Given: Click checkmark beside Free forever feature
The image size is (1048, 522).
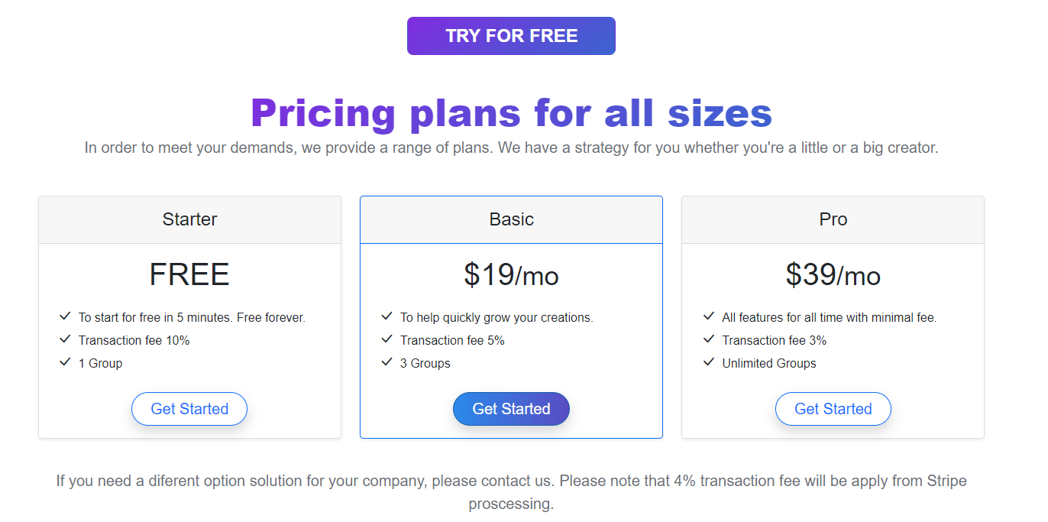Looking at the screenshot, I should click(65, 316).
